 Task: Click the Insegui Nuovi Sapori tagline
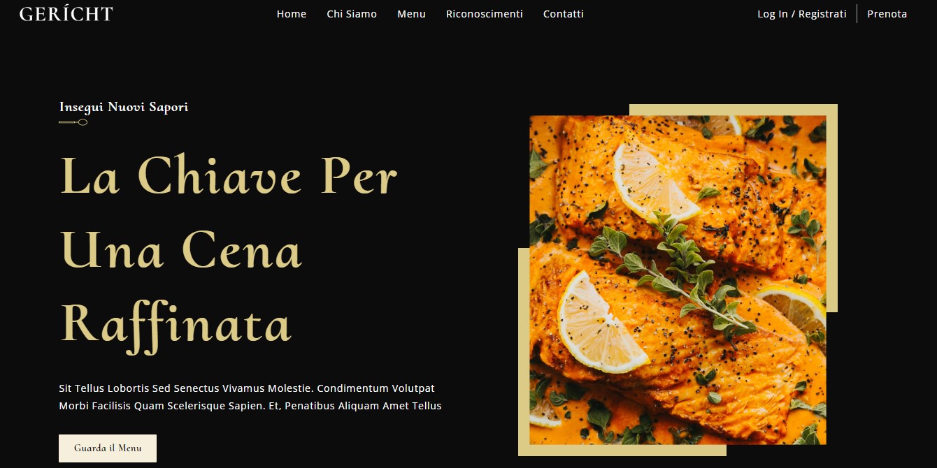(x=124, y=107)
